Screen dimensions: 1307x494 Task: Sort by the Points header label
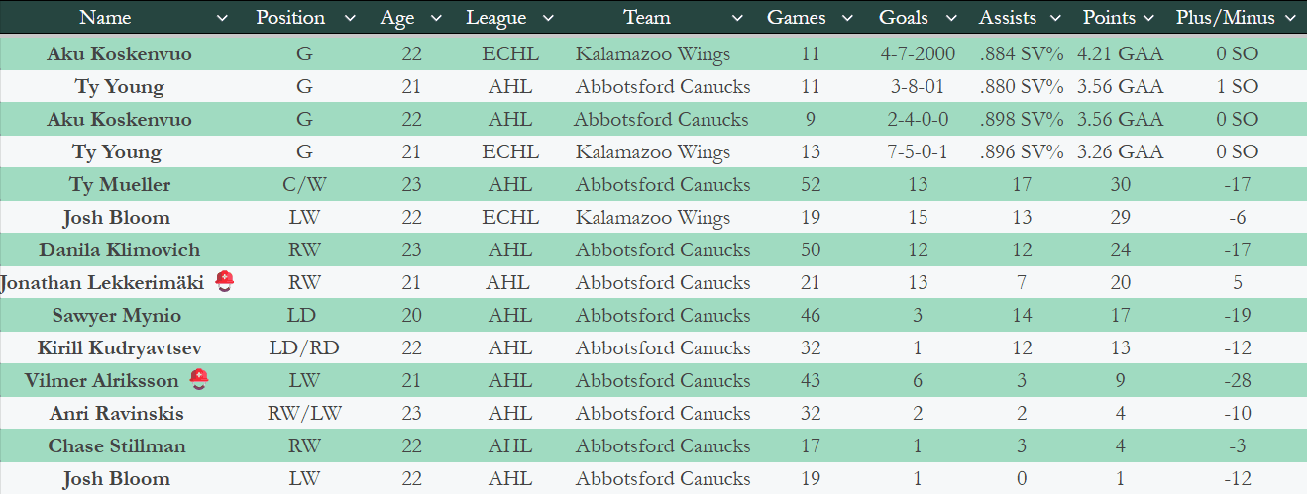click(x=1109, y=18)
